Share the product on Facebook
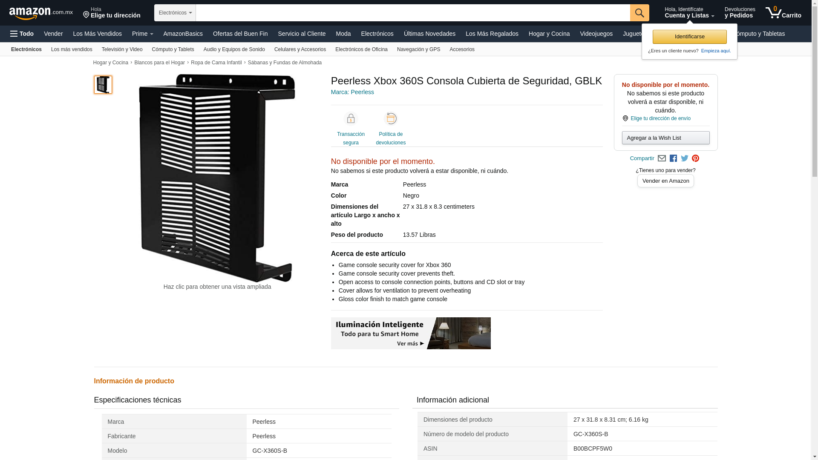This screenshot has width=818, height=460. point(673,158)
